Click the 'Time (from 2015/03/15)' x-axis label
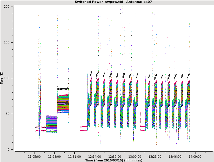 click(x=114, y=160)
